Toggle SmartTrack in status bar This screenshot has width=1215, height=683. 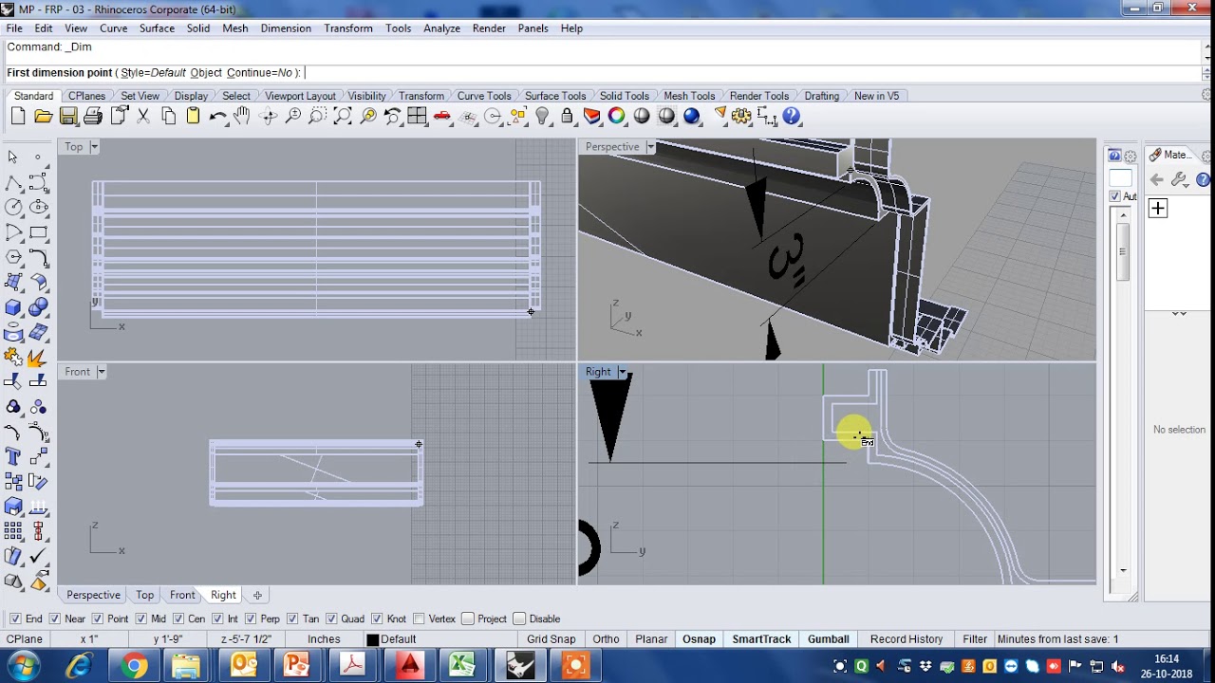(761, 639)
